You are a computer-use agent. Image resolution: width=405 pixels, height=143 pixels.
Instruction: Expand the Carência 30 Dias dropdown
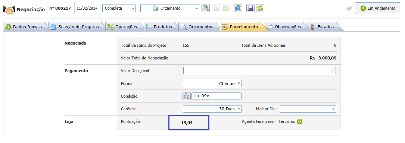click(212, 109)
